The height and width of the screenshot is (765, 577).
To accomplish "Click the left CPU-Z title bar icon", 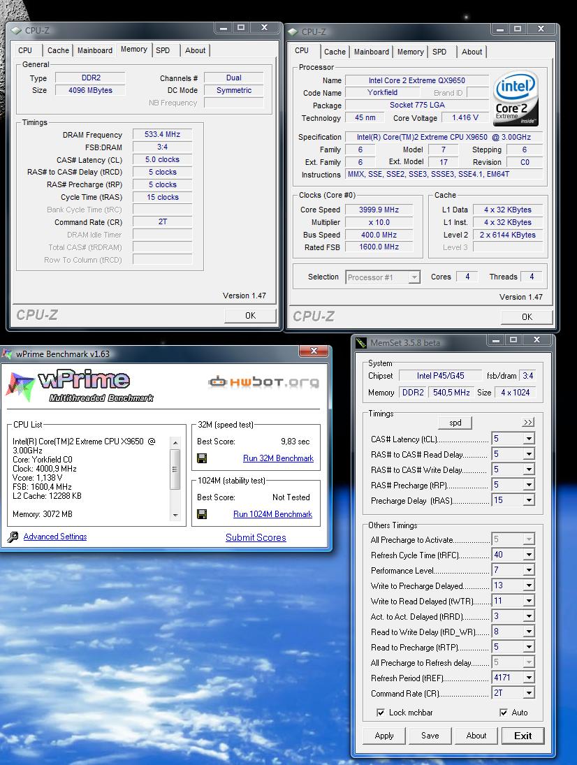I will [17, 30].
